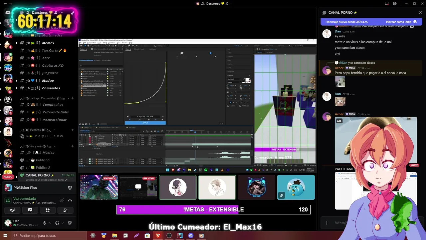Open the soundboard button
The height and width of the screenshot is (240, 426).
65,210
